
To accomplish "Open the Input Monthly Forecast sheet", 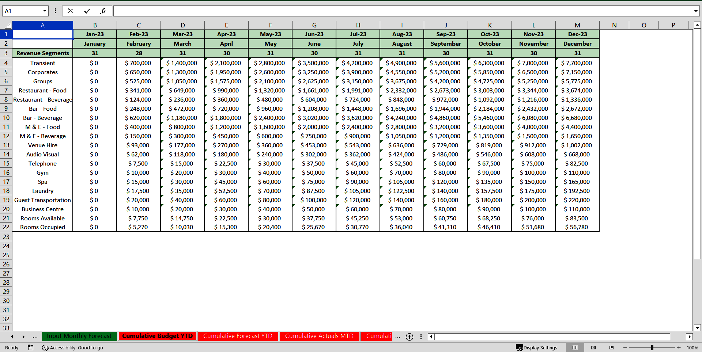I will pos(79,336).
